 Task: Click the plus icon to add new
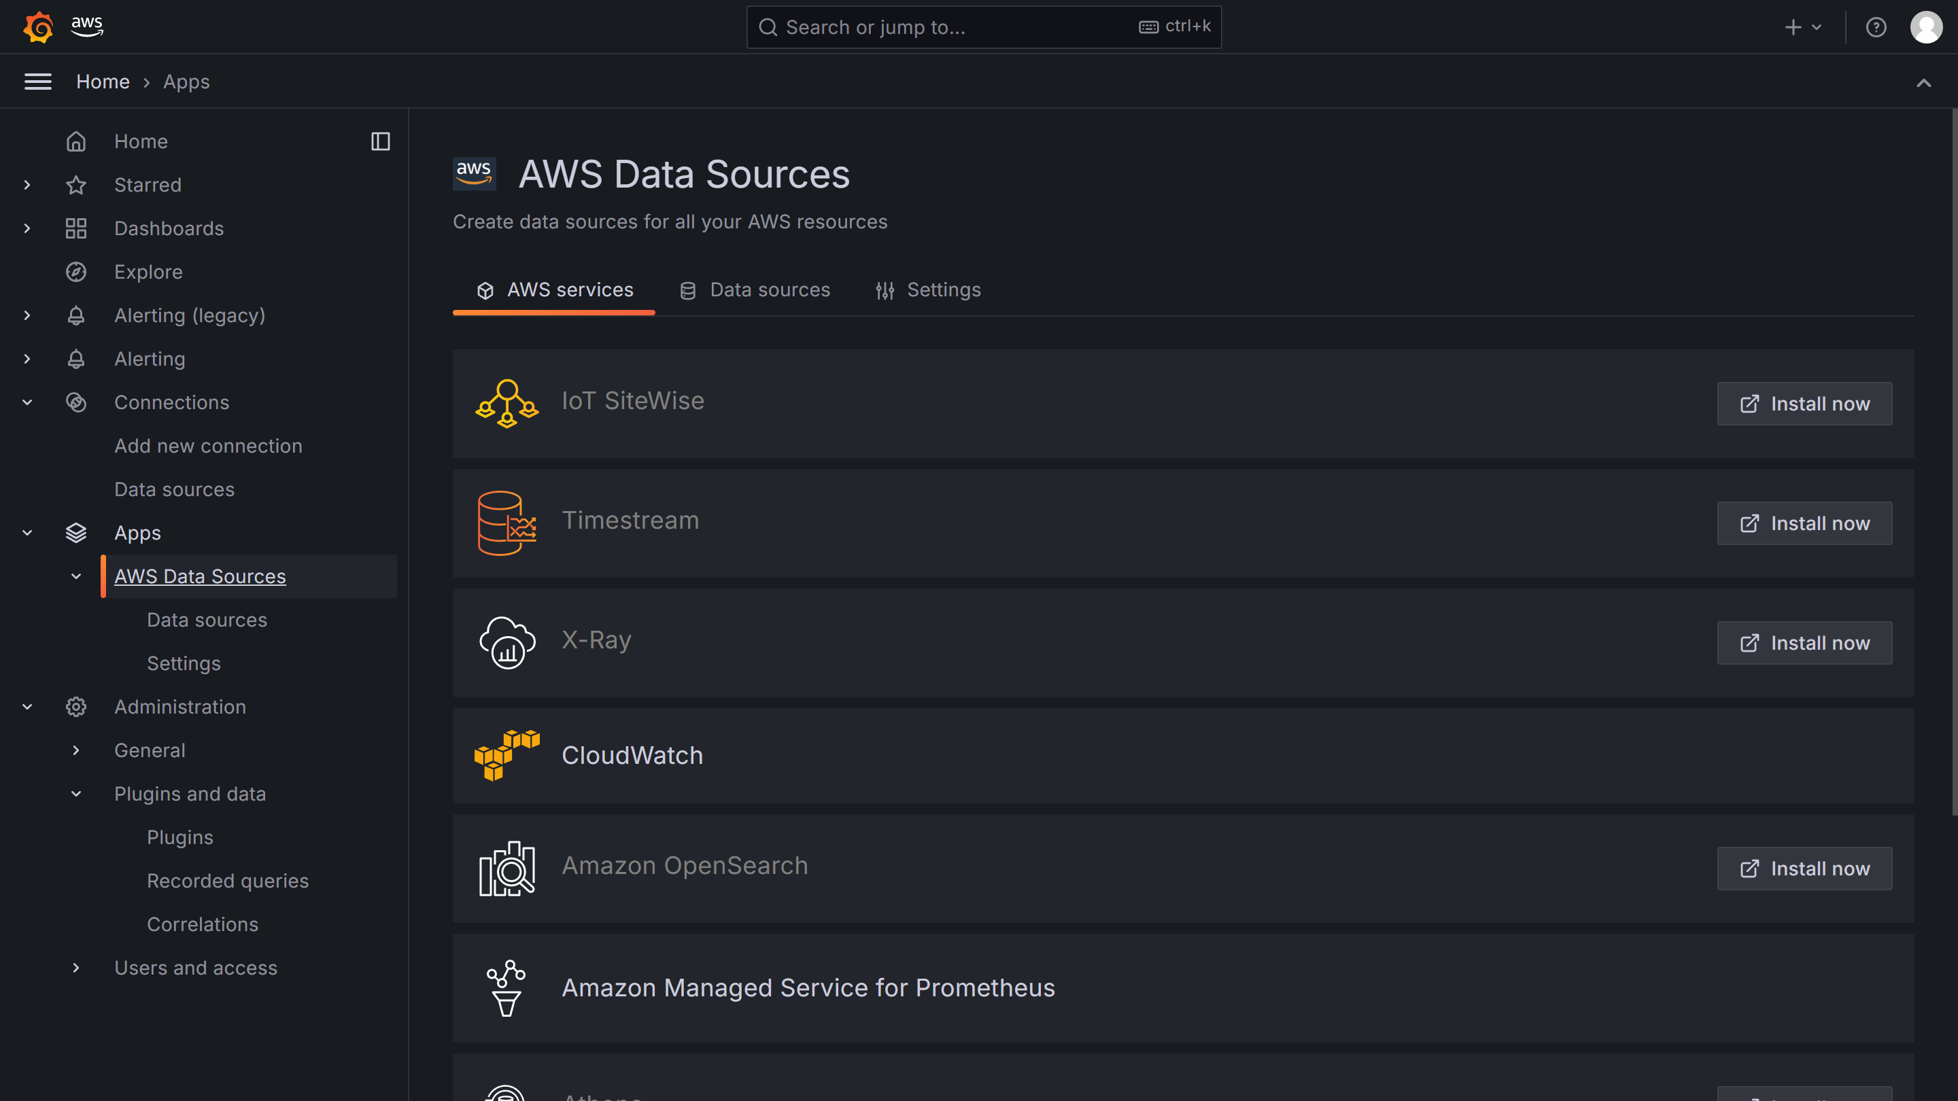(1793, 27)
